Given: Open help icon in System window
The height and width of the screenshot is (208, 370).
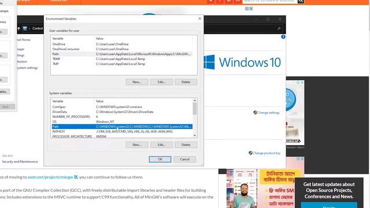Looking at the screenshot, I should [x=283, y=37].
